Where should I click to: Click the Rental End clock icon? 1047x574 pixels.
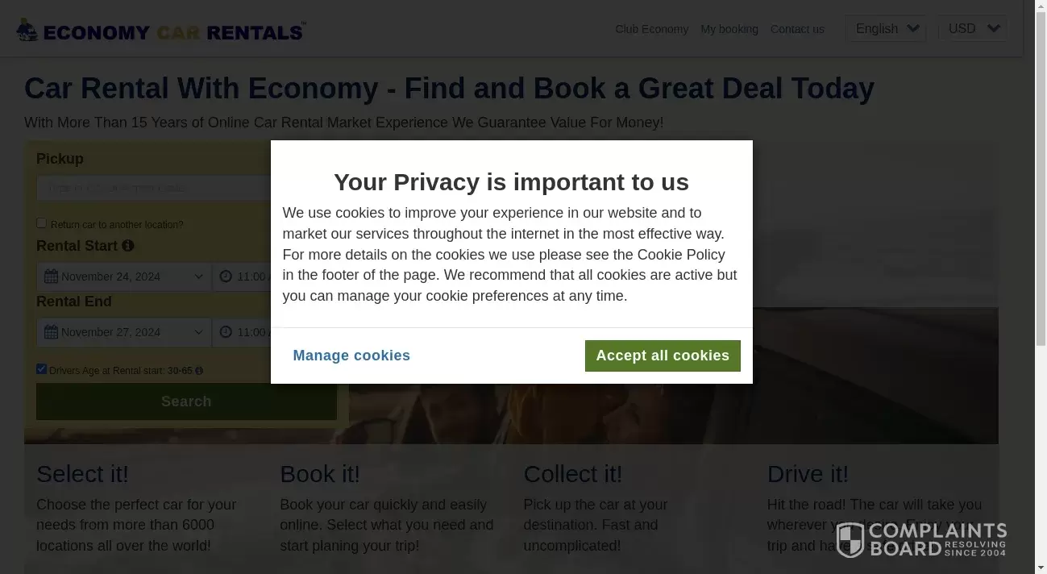226,332
